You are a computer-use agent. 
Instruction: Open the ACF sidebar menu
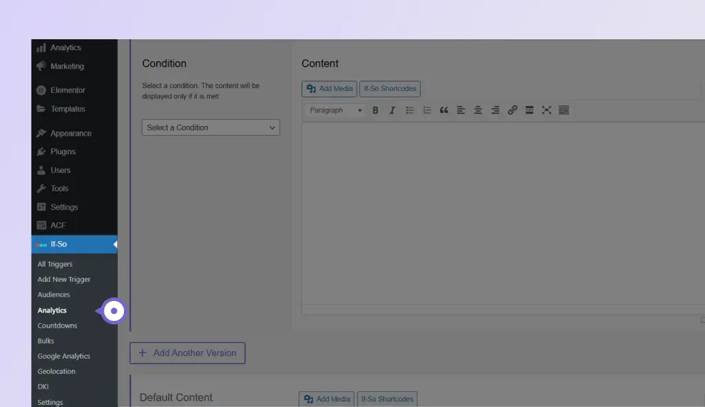point(74,225)
